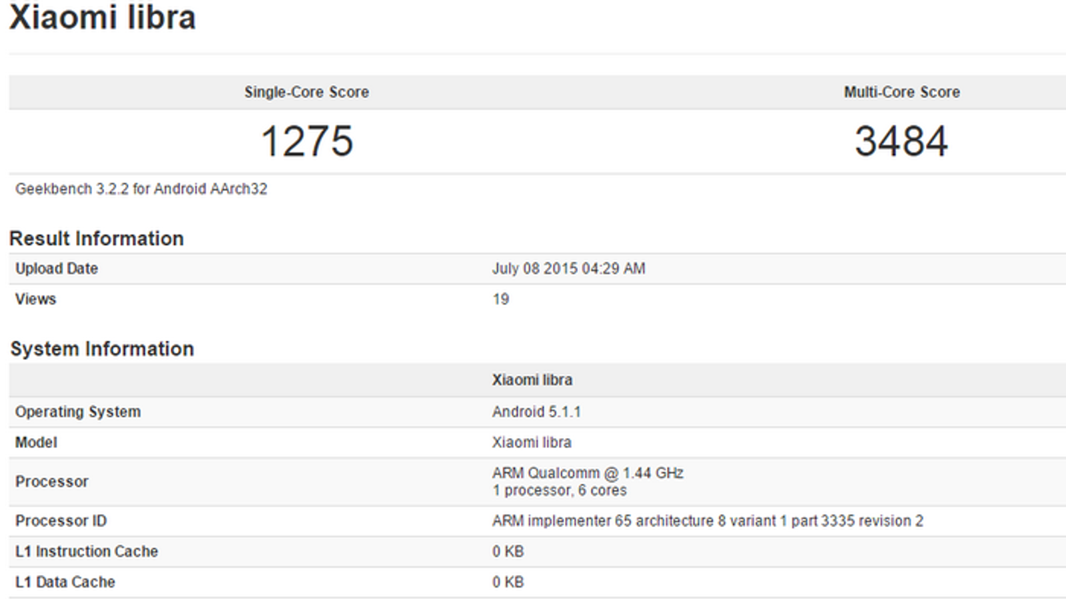Image resolution: width=1066 pixels, height=599 pixels.
Task: Click the L1 Instruction Cache 0 KB value
Action: click(508, 552)
